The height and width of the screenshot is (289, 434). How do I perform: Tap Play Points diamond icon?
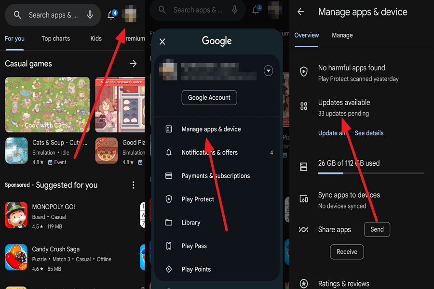(169, 269)
